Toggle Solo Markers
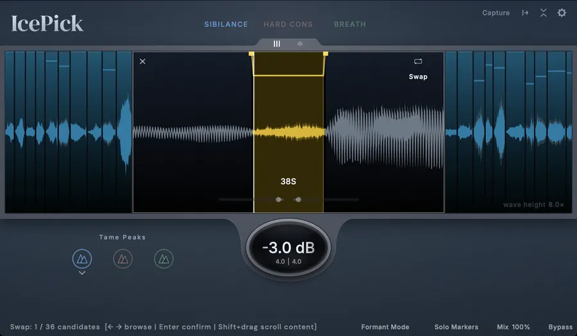This screenshot has width=577, height=336. point(456,327)
